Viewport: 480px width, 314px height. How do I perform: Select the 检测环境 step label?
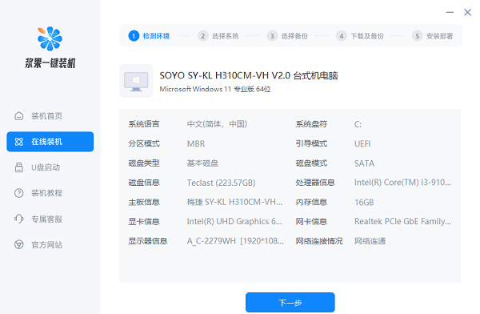click(x=156, y=36)
